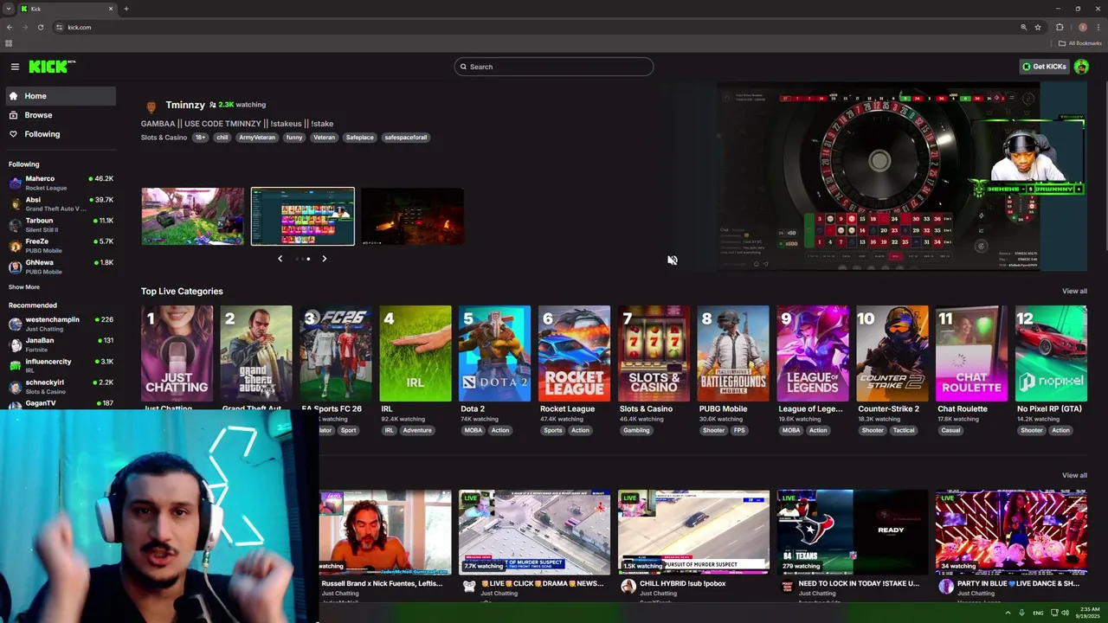The height and width of the screenshot is (623, 1108).
Task: Open GhNewa in Following list
Action: [x=61, y=267]
